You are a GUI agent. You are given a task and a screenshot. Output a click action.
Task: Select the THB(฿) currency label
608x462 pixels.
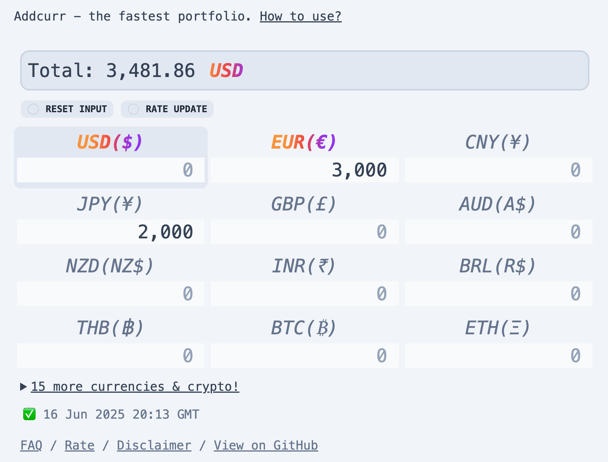click(x=110, y=328)
